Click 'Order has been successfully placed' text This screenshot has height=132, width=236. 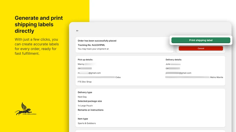point(97,41)
